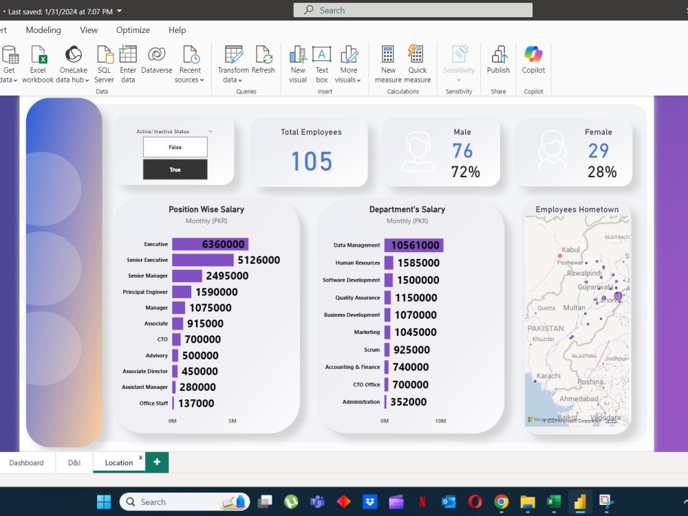Click Share next to Publish
The width and height of the screenshot is (688, 516).
(498, 91)
